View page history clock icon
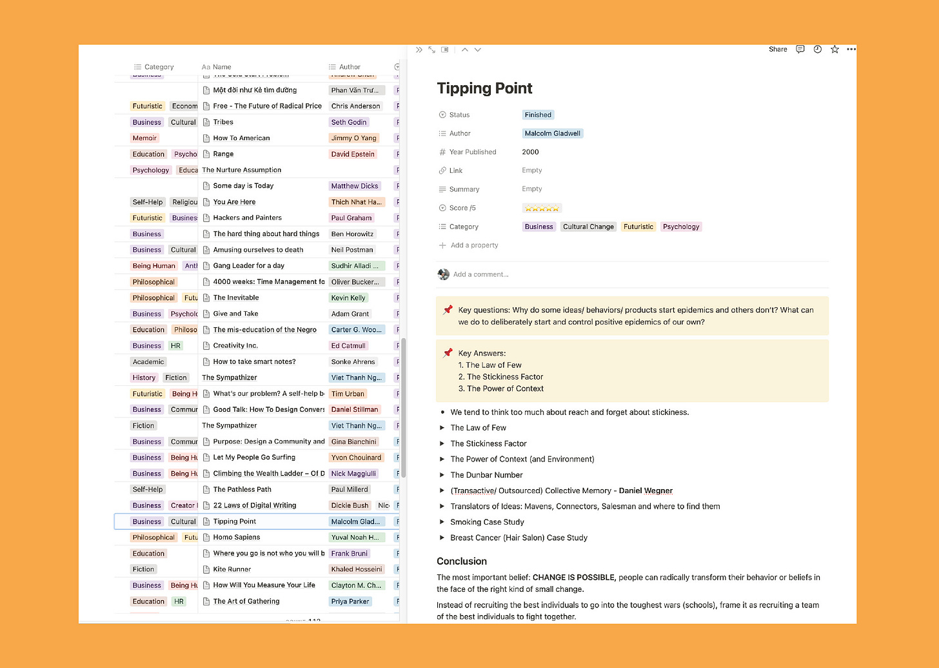The image size is (939, 668). click(x=817, y=49)
